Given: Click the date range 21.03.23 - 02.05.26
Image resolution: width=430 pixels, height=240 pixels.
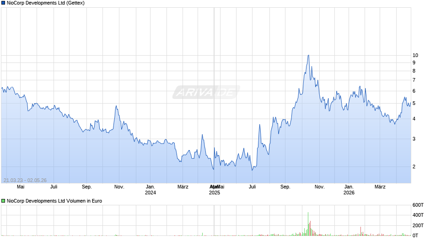Looking at the screenshot, I should coord(25,180).
